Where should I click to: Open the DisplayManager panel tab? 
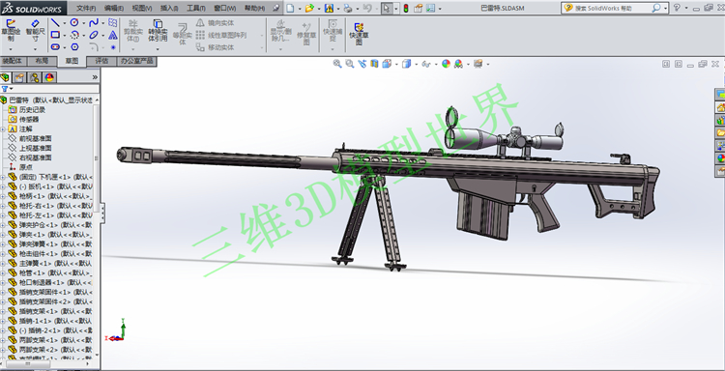click(49, 77)
